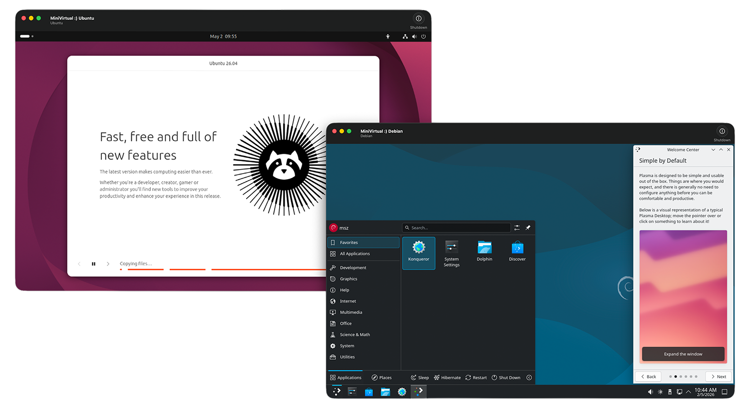Launch Dolphin from favorites
This screenshot has width=749, height=419.
[x=484, y=251]
